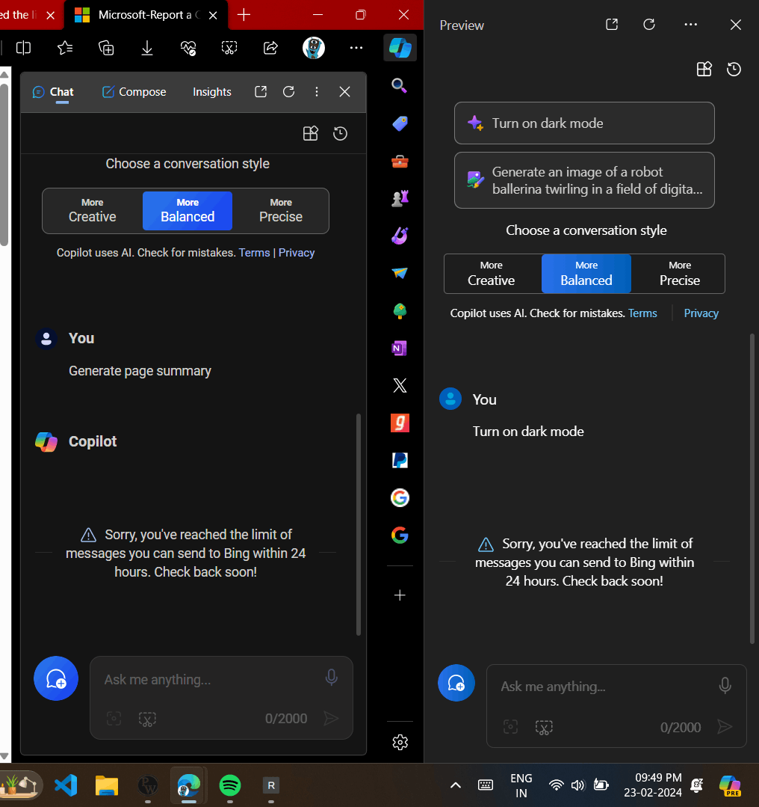The image size is (759, 807).
Task: Open recent activity in Preview panel
Action: pos(734,69)
